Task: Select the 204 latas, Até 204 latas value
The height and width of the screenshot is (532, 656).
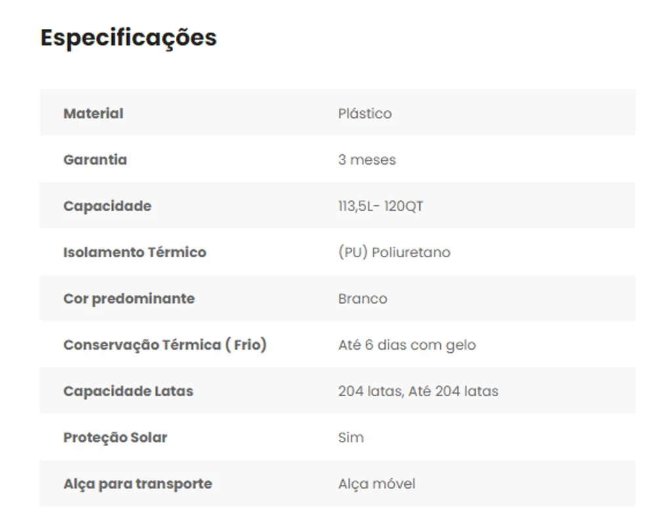Action: pos(418,392)
